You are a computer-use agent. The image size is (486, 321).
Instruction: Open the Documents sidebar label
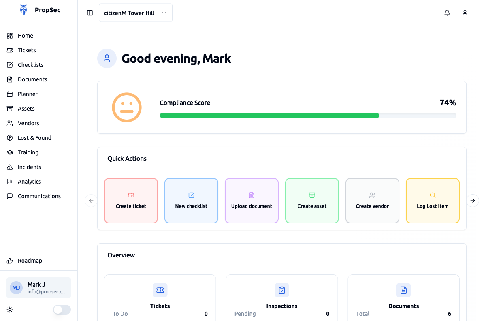32,79
